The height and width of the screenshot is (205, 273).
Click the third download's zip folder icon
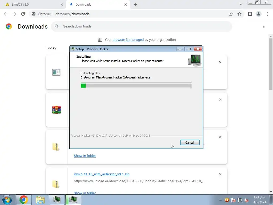pos(56,147)
